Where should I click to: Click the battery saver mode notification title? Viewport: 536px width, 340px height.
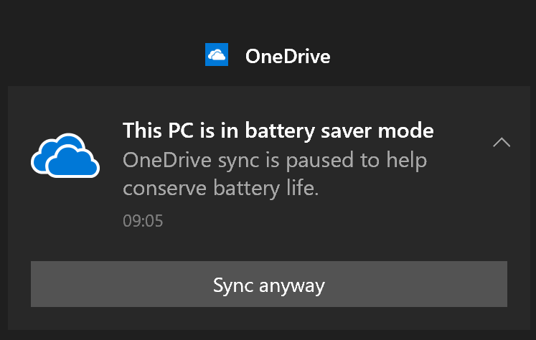[x=278, y=131]
